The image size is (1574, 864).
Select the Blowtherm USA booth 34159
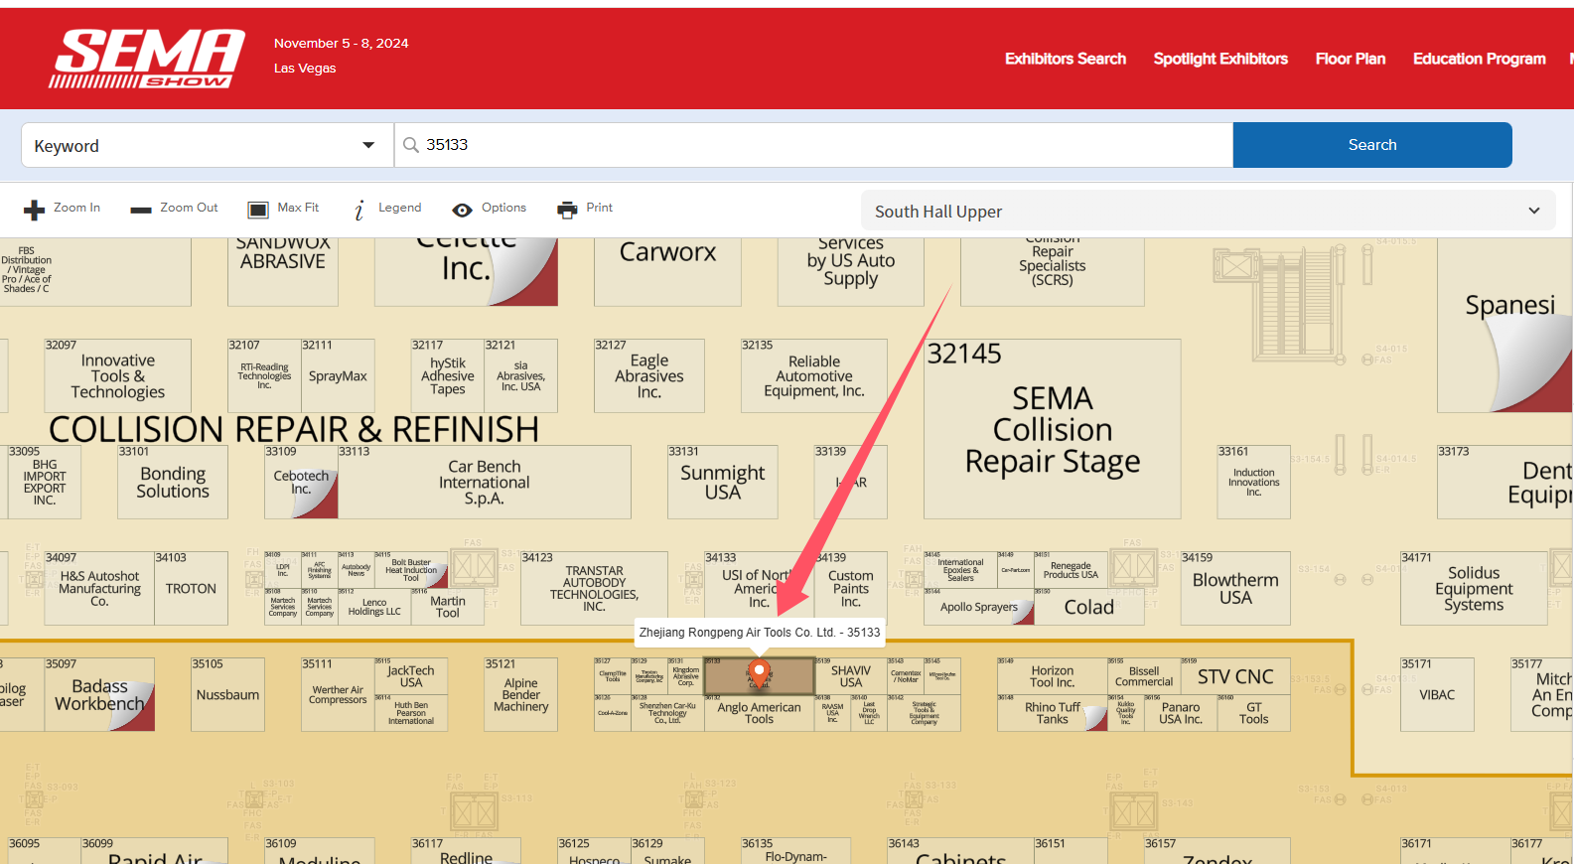pos(1235,588)
